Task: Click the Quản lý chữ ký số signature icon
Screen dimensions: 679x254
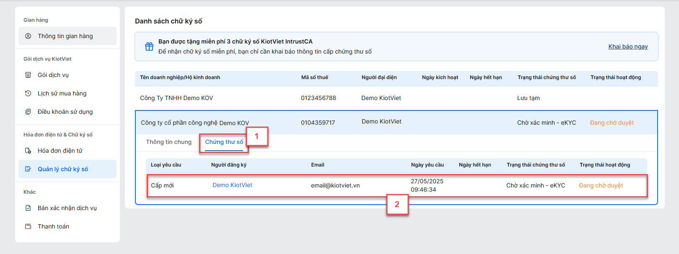Action: (28, 169)
